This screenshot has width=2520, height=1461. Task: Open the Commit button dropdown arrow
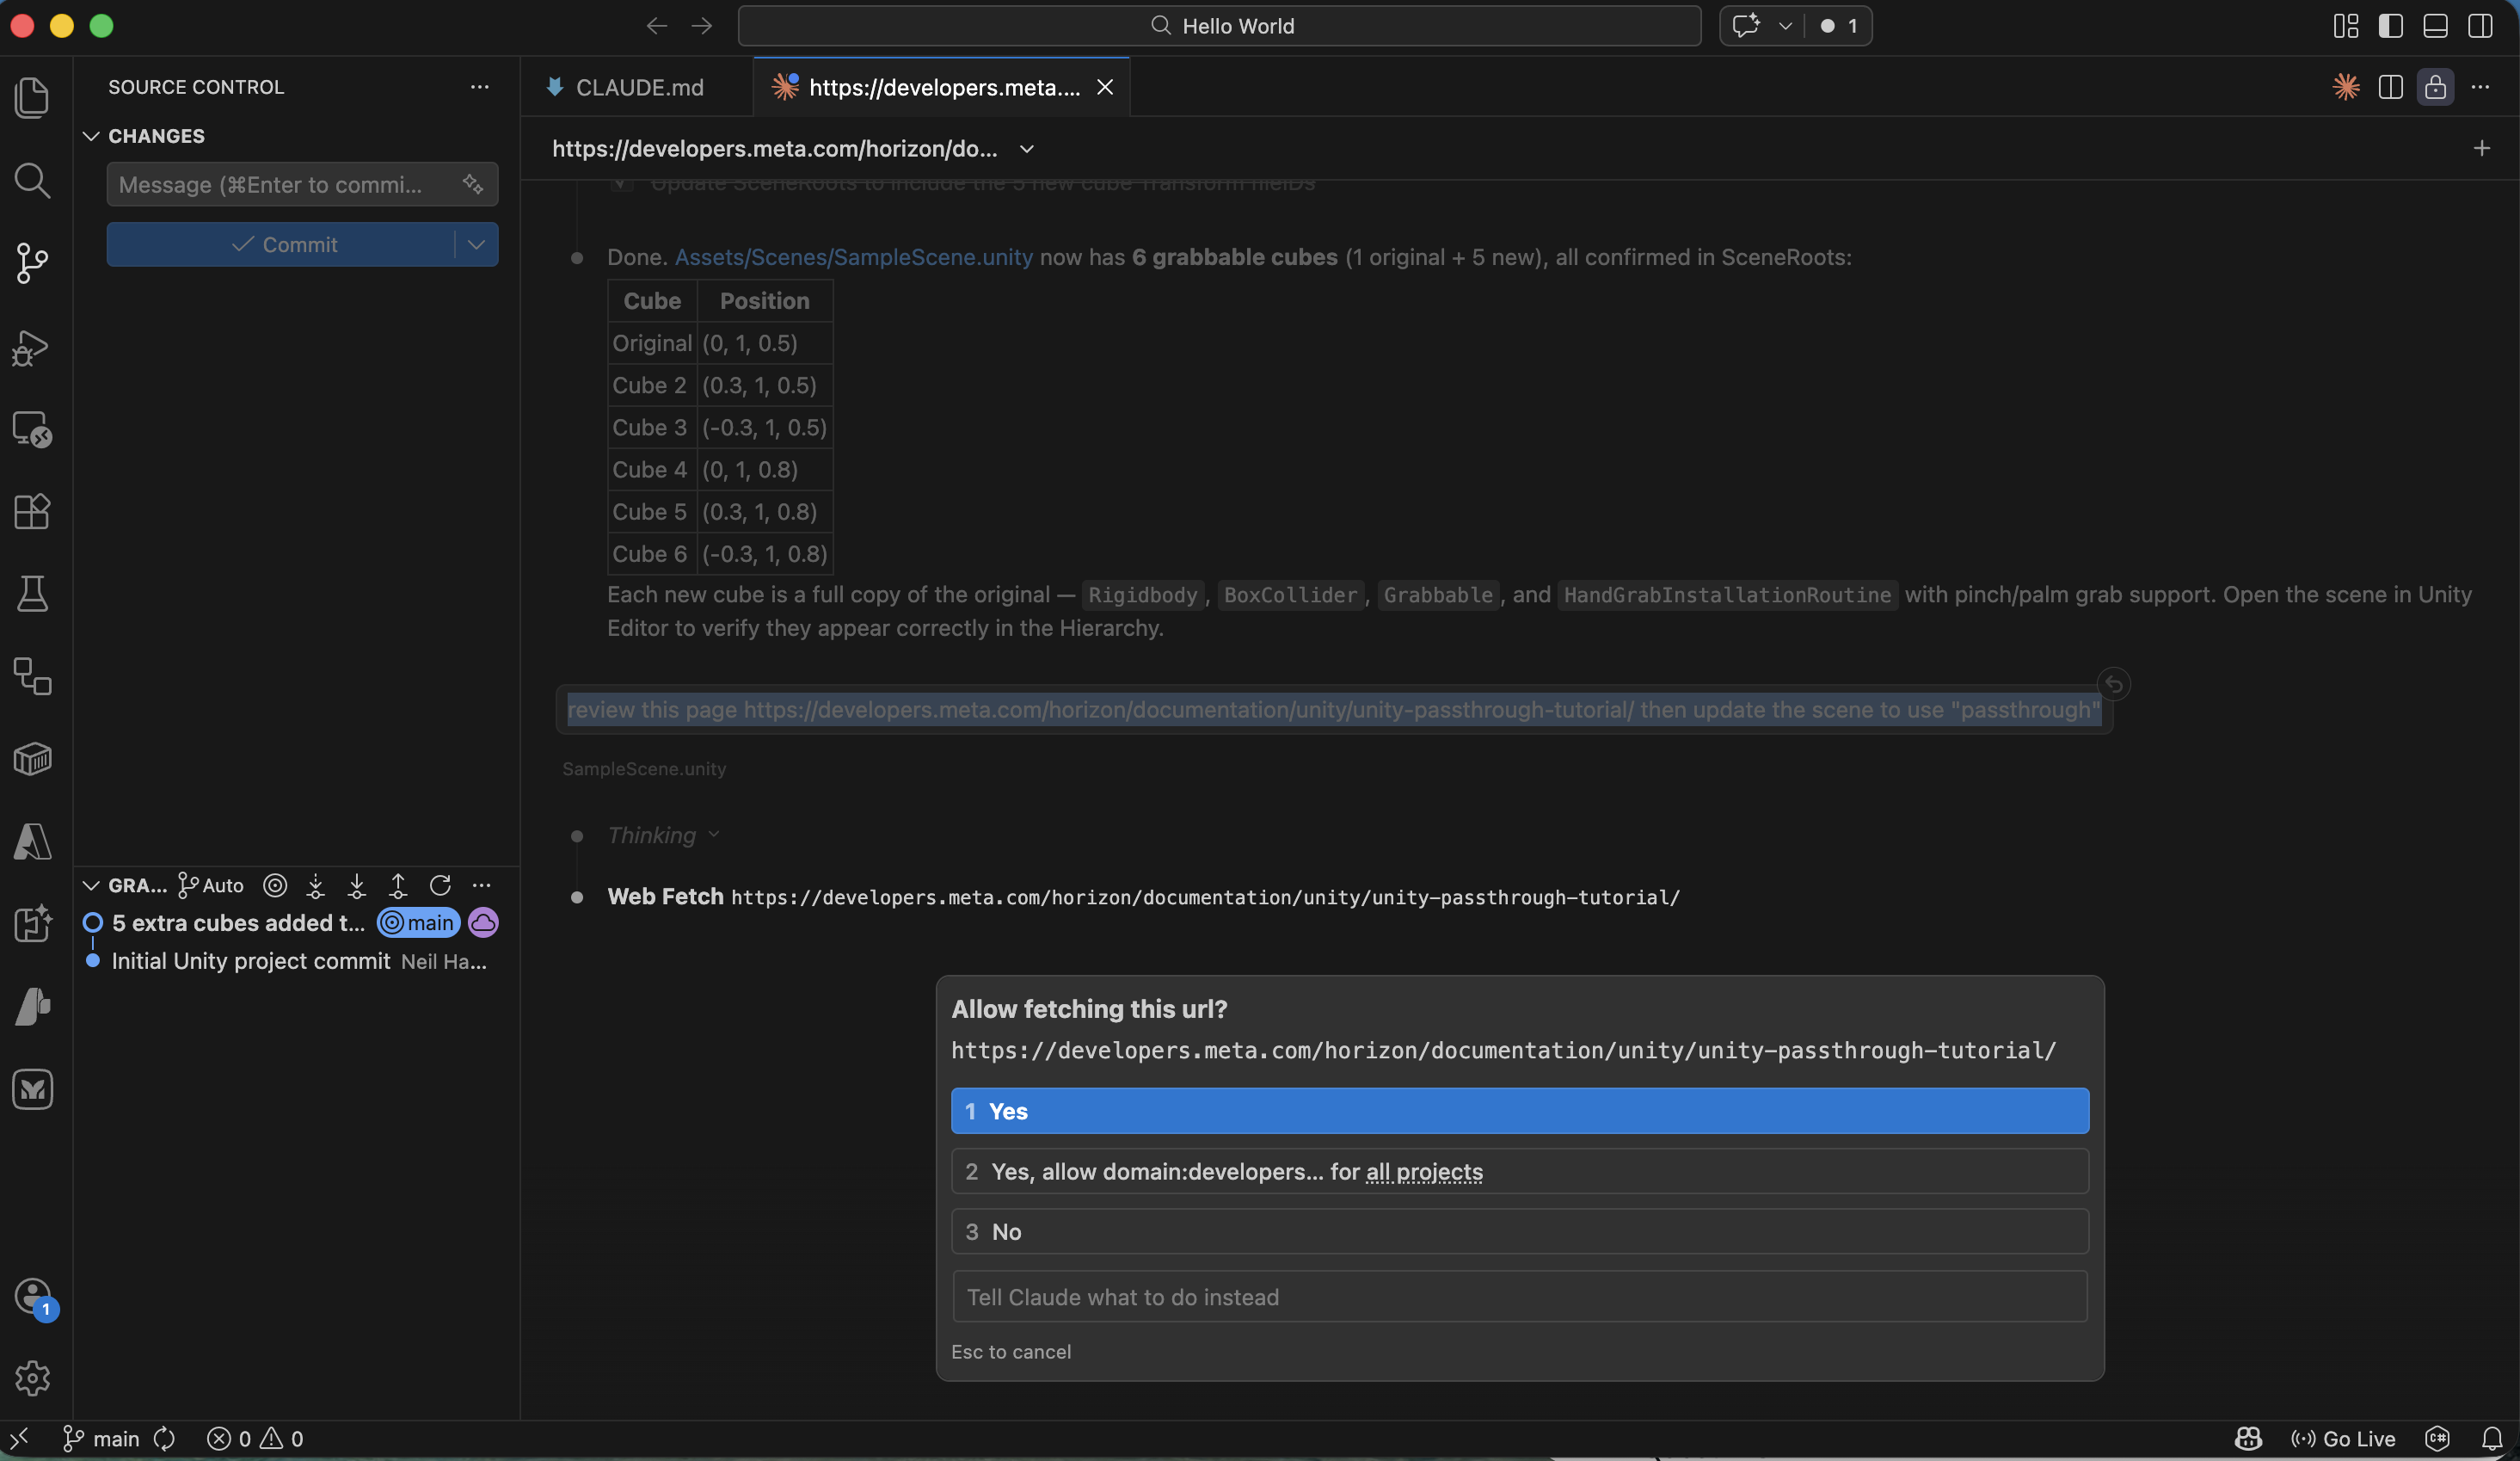coord(475,244)
